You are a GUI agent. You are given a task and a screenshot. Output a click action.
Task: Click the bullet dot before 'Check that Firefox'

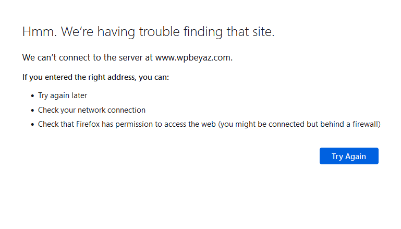pyautogui.click(x=32, y=125)
